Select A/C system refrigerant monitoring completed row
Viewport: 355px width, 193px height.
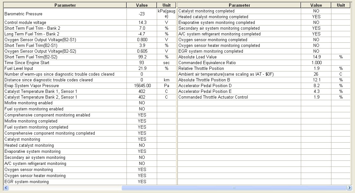[264, 34]
